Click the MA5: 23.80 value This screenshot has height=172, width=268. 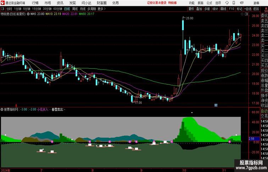coord(37,14)
